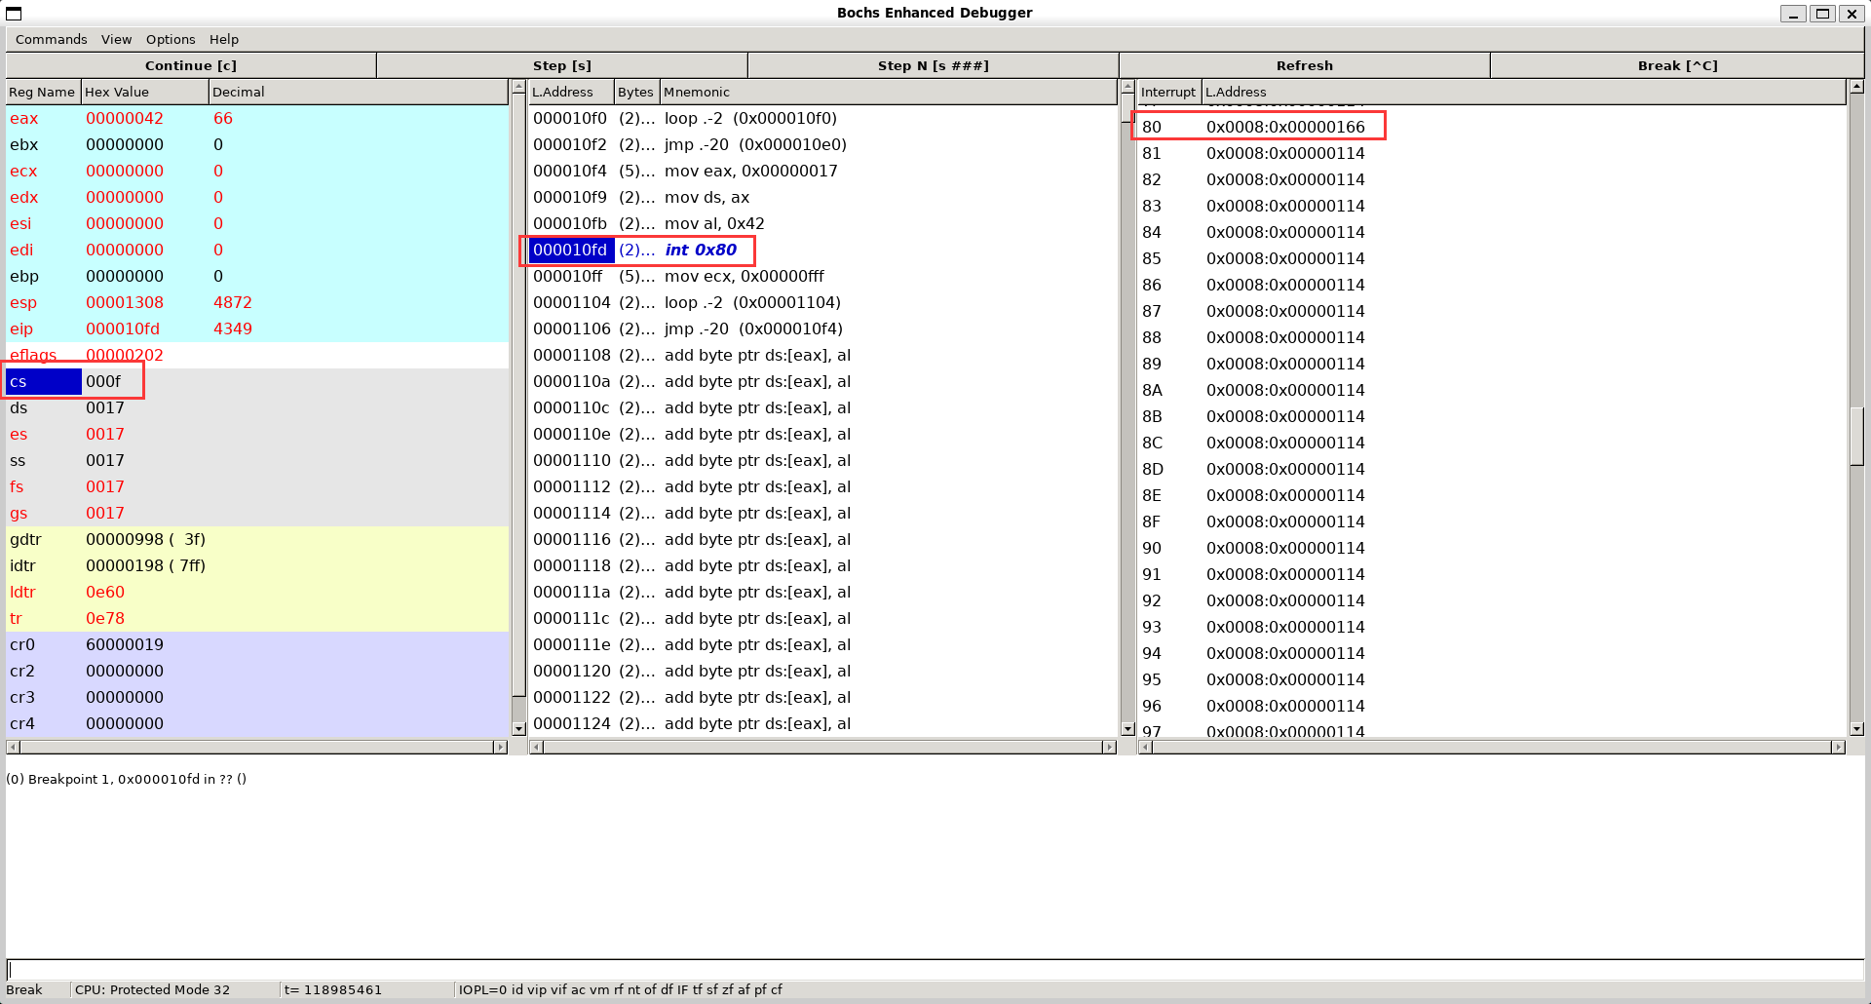Select the eip register value 000010fd
The width and height of the screenshot is (1871, 1004).
pyautogui.click(x=123, y=328)
